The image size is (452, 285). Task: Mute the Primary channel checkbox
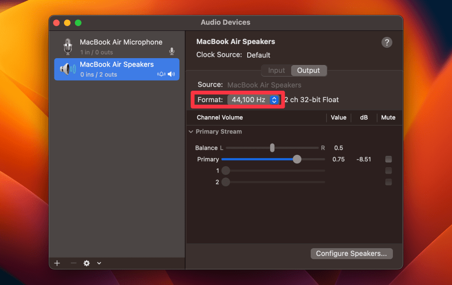[x=388, y=159]
